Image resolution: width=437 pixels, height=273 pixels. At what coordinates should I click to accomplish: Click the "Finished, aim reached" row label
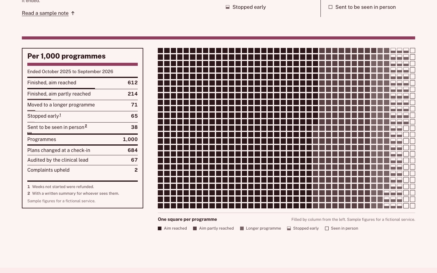(52, 83)
